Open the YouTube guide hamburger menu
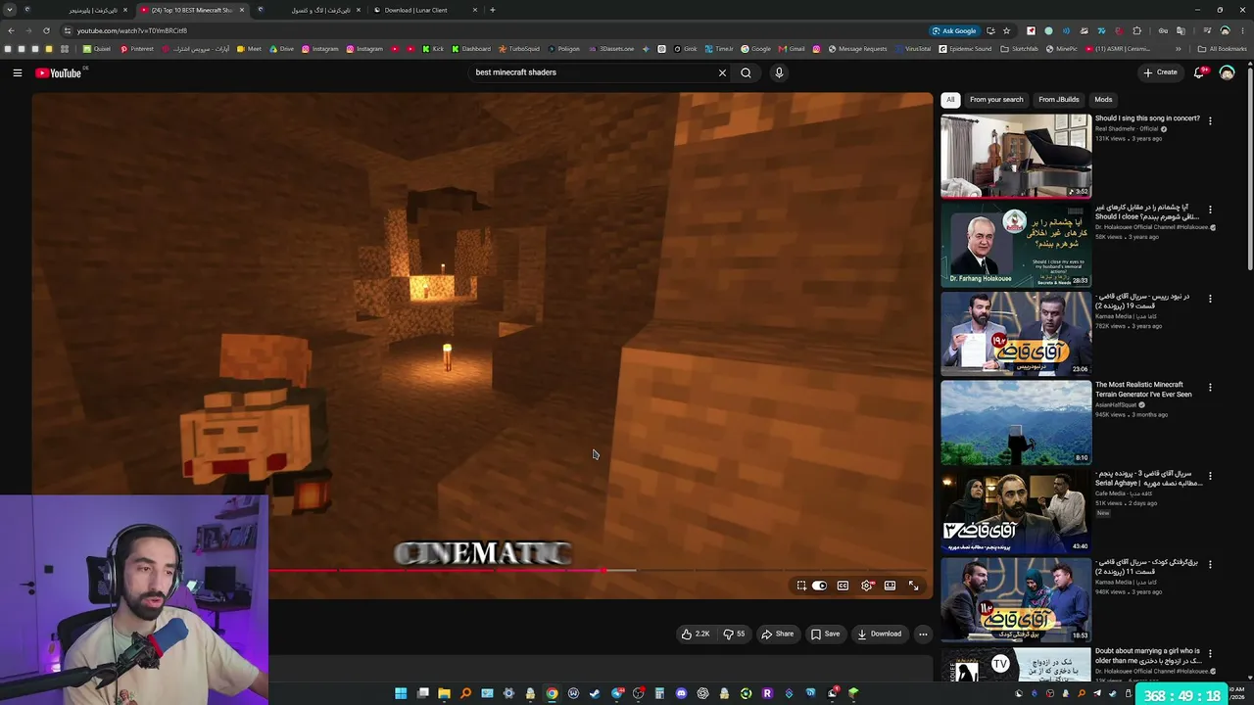 click(x=17, y=72)
